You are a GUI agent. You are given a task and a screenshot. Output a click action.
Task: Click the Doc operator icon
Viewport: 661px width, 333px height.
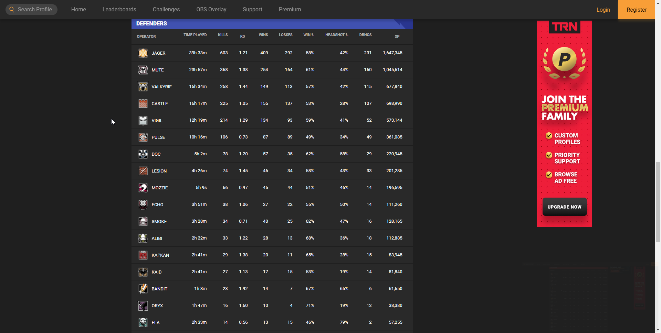point(143,154)
